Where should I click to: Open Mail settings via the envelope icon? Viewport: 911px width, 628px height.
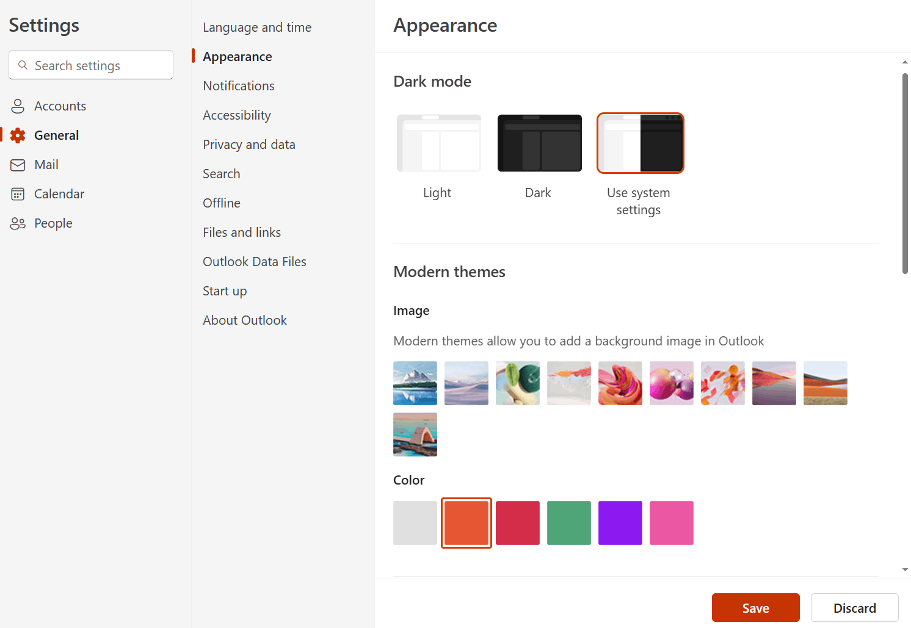coord(18,164)
